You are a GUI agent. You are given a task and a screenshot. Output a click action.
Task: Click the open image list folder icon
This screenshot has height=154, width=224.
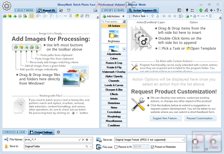(77, 16)
